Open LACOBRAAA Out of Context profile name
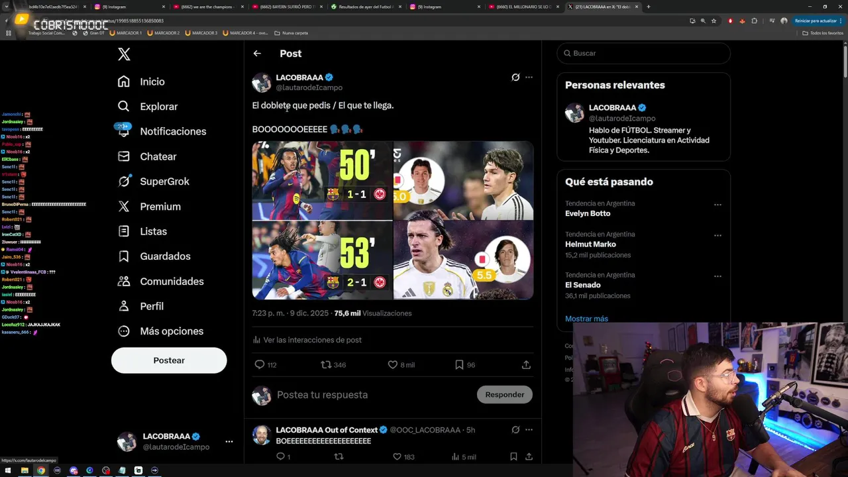The image size is (848, 477). tap(327, 430)
